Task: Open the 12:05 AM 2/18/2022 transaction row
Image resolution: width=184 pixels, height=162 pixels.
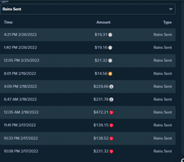Action: (88, 112)
